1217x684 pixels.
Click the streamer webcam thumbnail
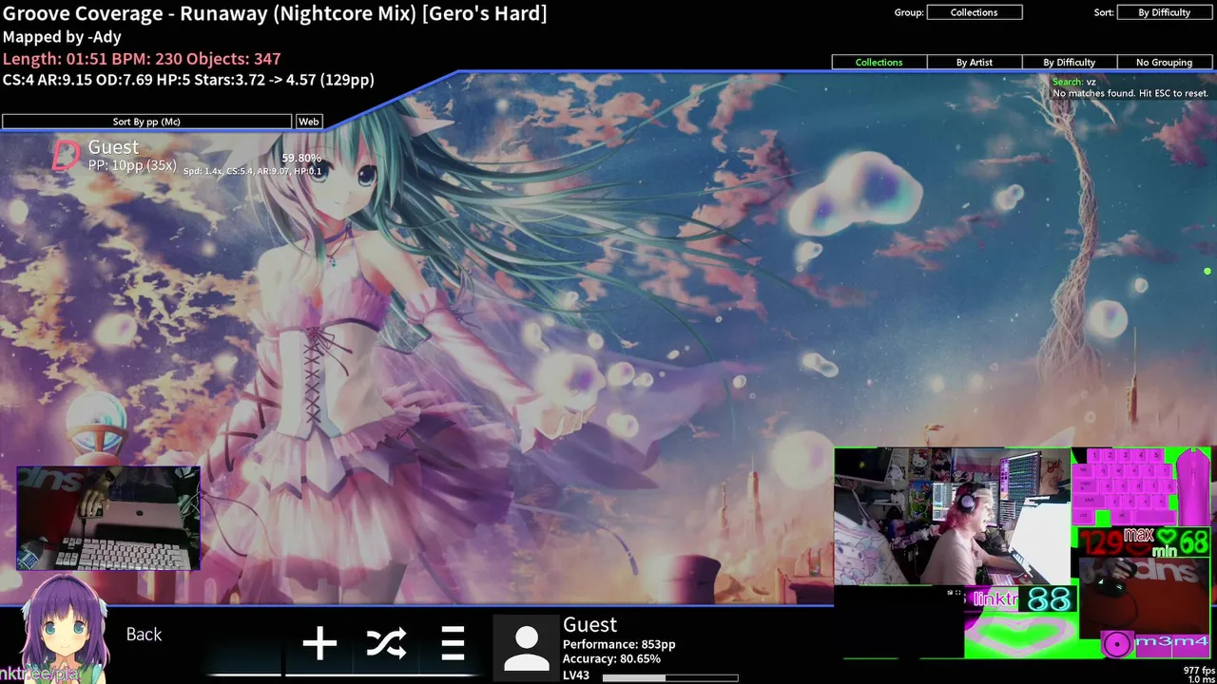pyautogui.click(x=952, y=517)
